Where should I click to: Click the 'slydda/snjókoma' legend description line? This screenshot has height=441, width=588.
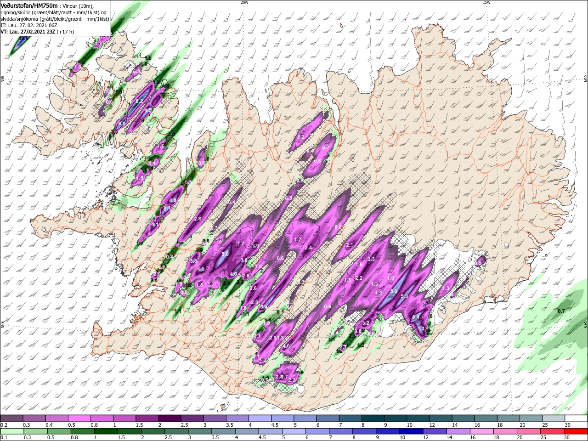pos(55,19)
